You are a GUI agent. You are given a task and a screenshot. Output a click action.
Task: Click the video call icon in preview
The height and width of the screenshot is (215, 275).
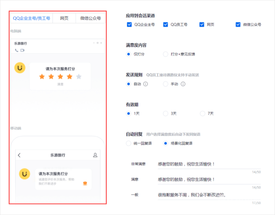[x=22, y=50]
